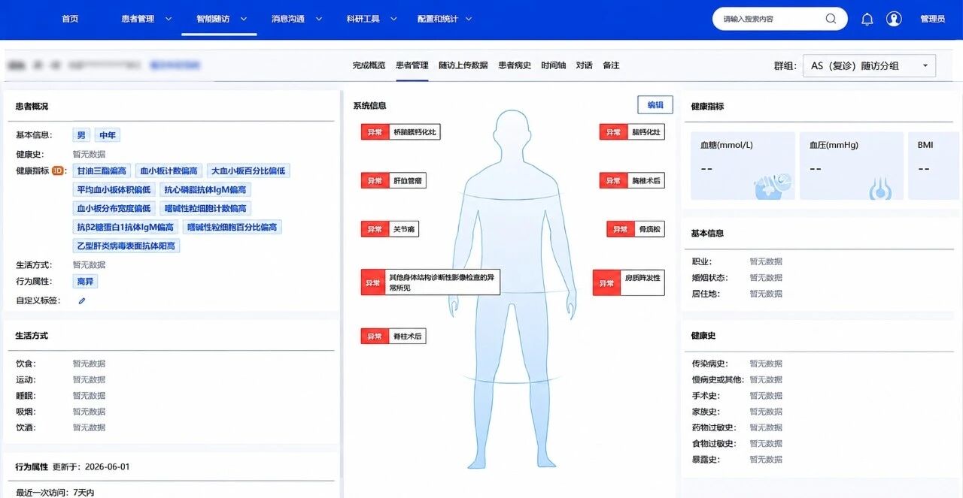This screenshot has height=498, width=963.
Task: Click the 离异 behavior tag
Action: 86,282
